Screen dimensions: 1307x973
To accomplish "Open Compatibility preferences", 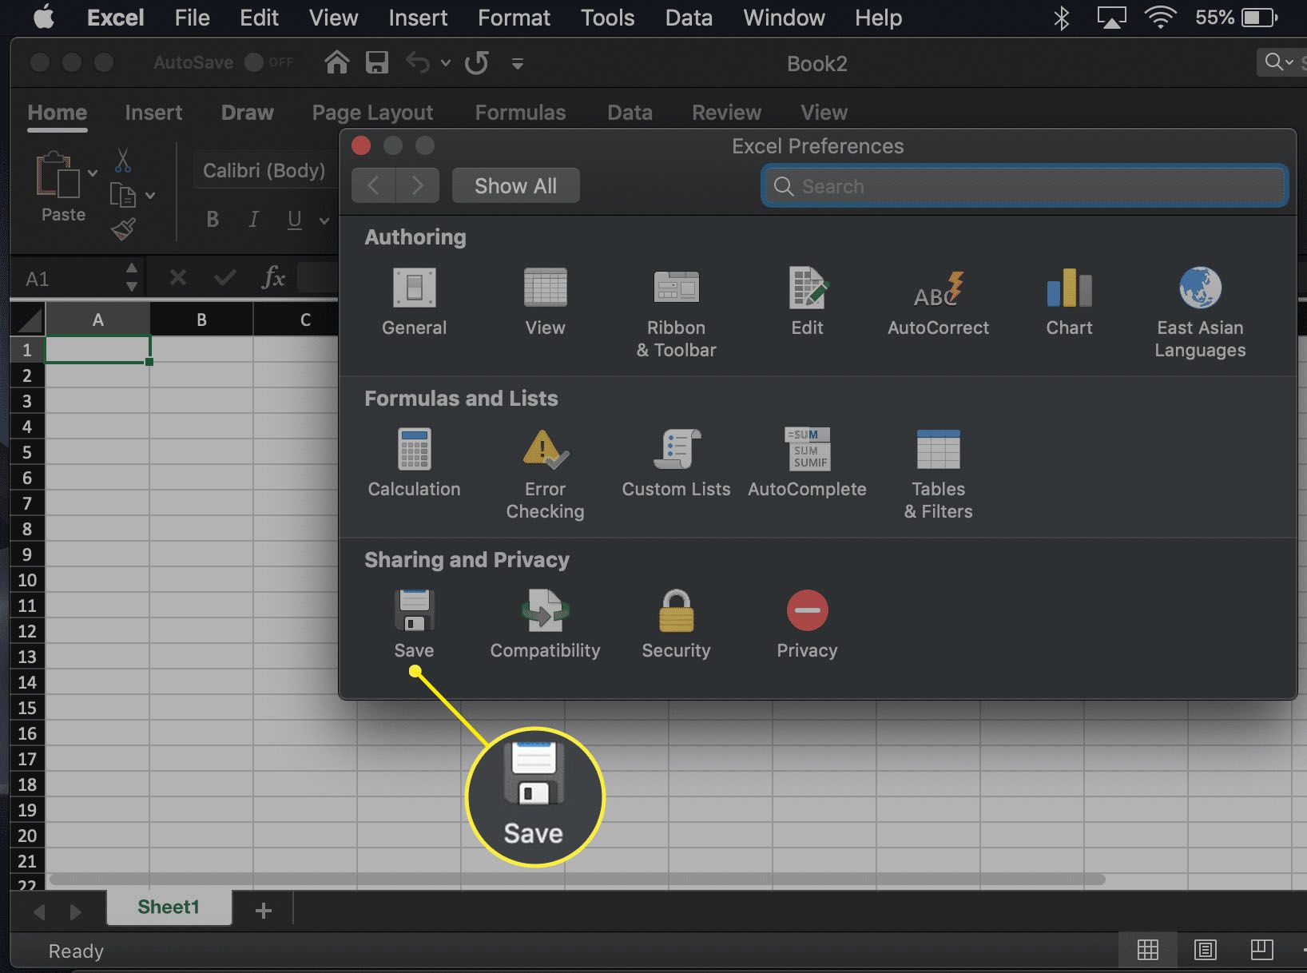I will (x=545, y=625).
